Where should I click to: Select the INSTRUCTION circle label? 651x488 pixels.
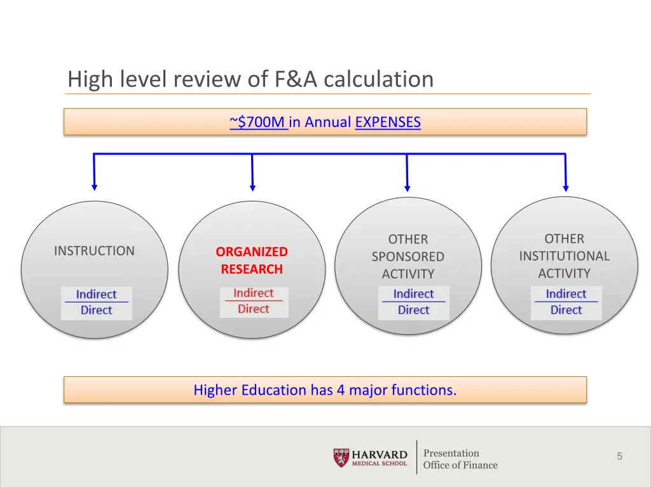click(x=94, y=250)
